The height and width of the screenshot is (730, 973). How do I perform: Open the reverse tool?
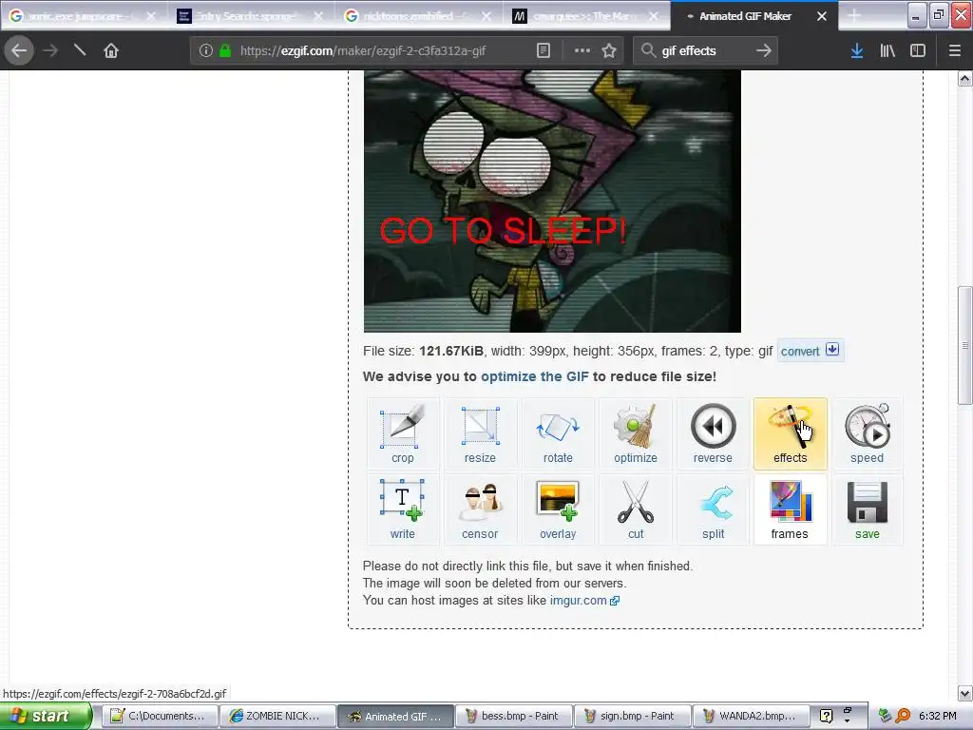[713, 433]
